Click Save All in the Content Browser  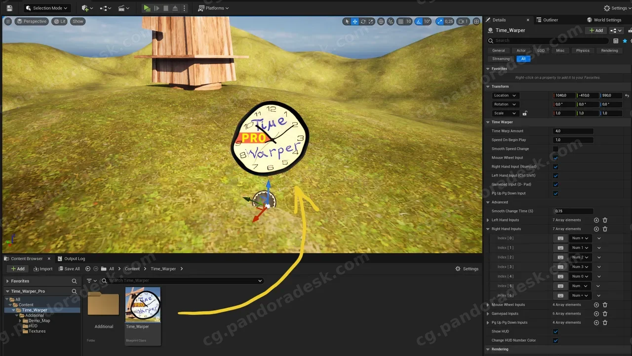click(69, 269)
